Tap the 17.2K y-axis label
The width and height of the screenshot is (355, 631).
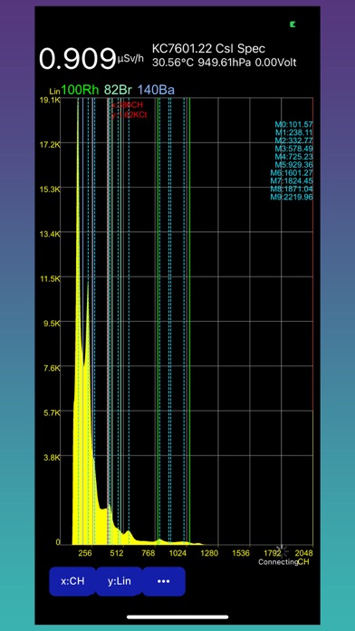point(50,144)
